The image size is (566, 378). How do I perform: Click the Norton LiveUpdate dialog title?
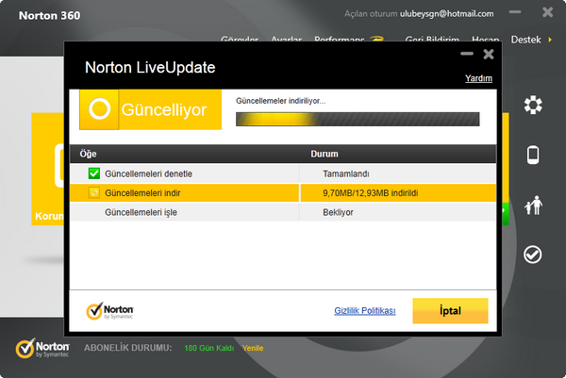pyautogui.click(x=150, y=68)
